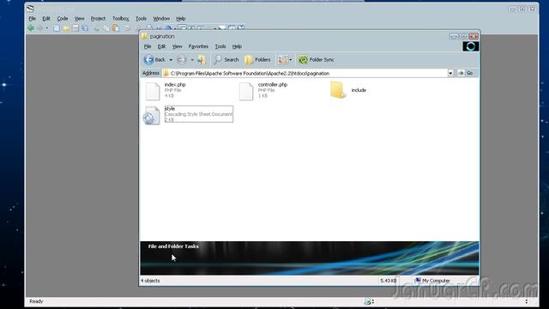
Task: Click the Forward navigation button in Explorer
Action: point(182,60)
